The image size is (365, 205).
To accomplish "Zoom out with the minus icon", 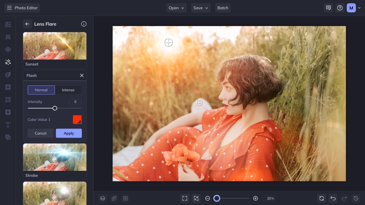I will pyautogui.click(x=208, y=198).
